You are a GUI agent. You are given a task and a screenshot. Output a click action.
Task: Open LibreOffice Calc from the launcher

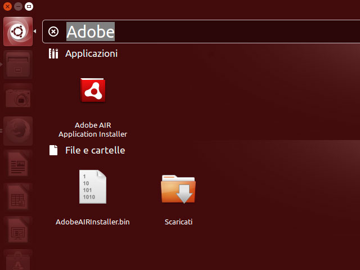tap(18, 197)
